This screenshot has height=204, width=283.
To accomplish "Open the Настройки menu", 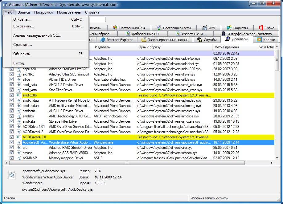I will [x=43, y=12].
